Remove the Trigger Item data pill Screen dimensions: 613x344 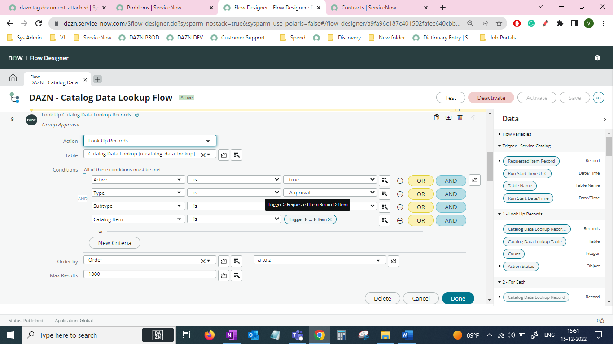pyautogui.click(x=330, y=219)
